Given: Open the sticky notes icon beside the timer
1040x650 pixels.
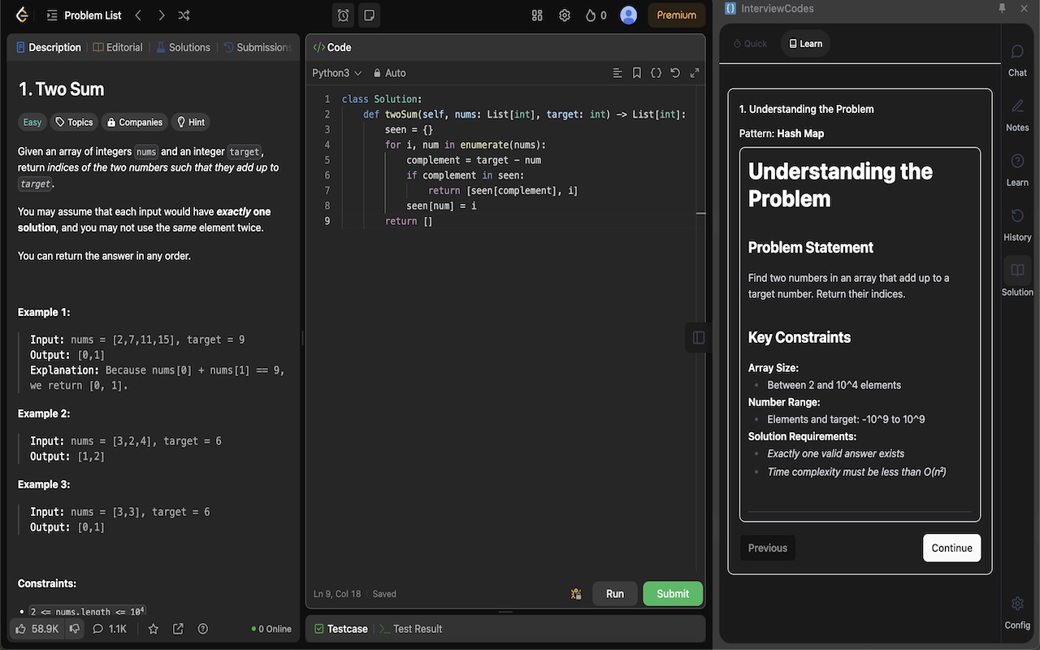Looking at the screenshot, I should point(369,15).
